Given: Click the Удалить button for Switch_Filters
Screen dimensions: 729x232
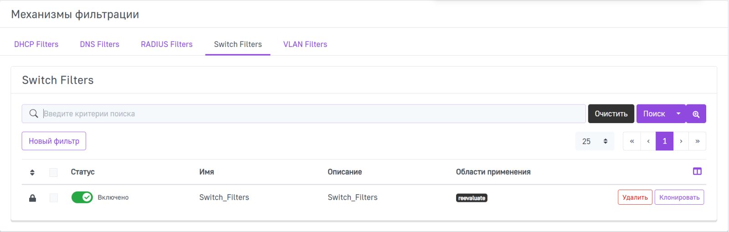Looking at the screenshot, I should click(635, 197).
